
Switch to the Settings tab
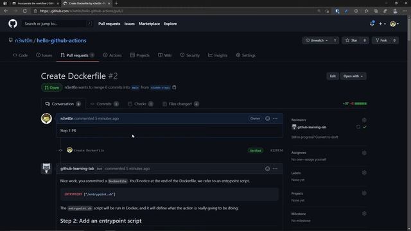[x=245, y=55]
